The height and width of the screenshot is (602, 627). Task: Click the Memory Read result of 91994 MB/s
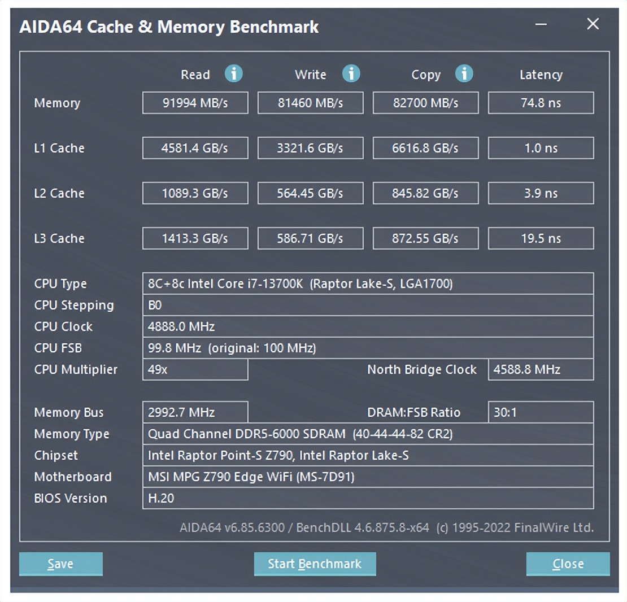195,103
